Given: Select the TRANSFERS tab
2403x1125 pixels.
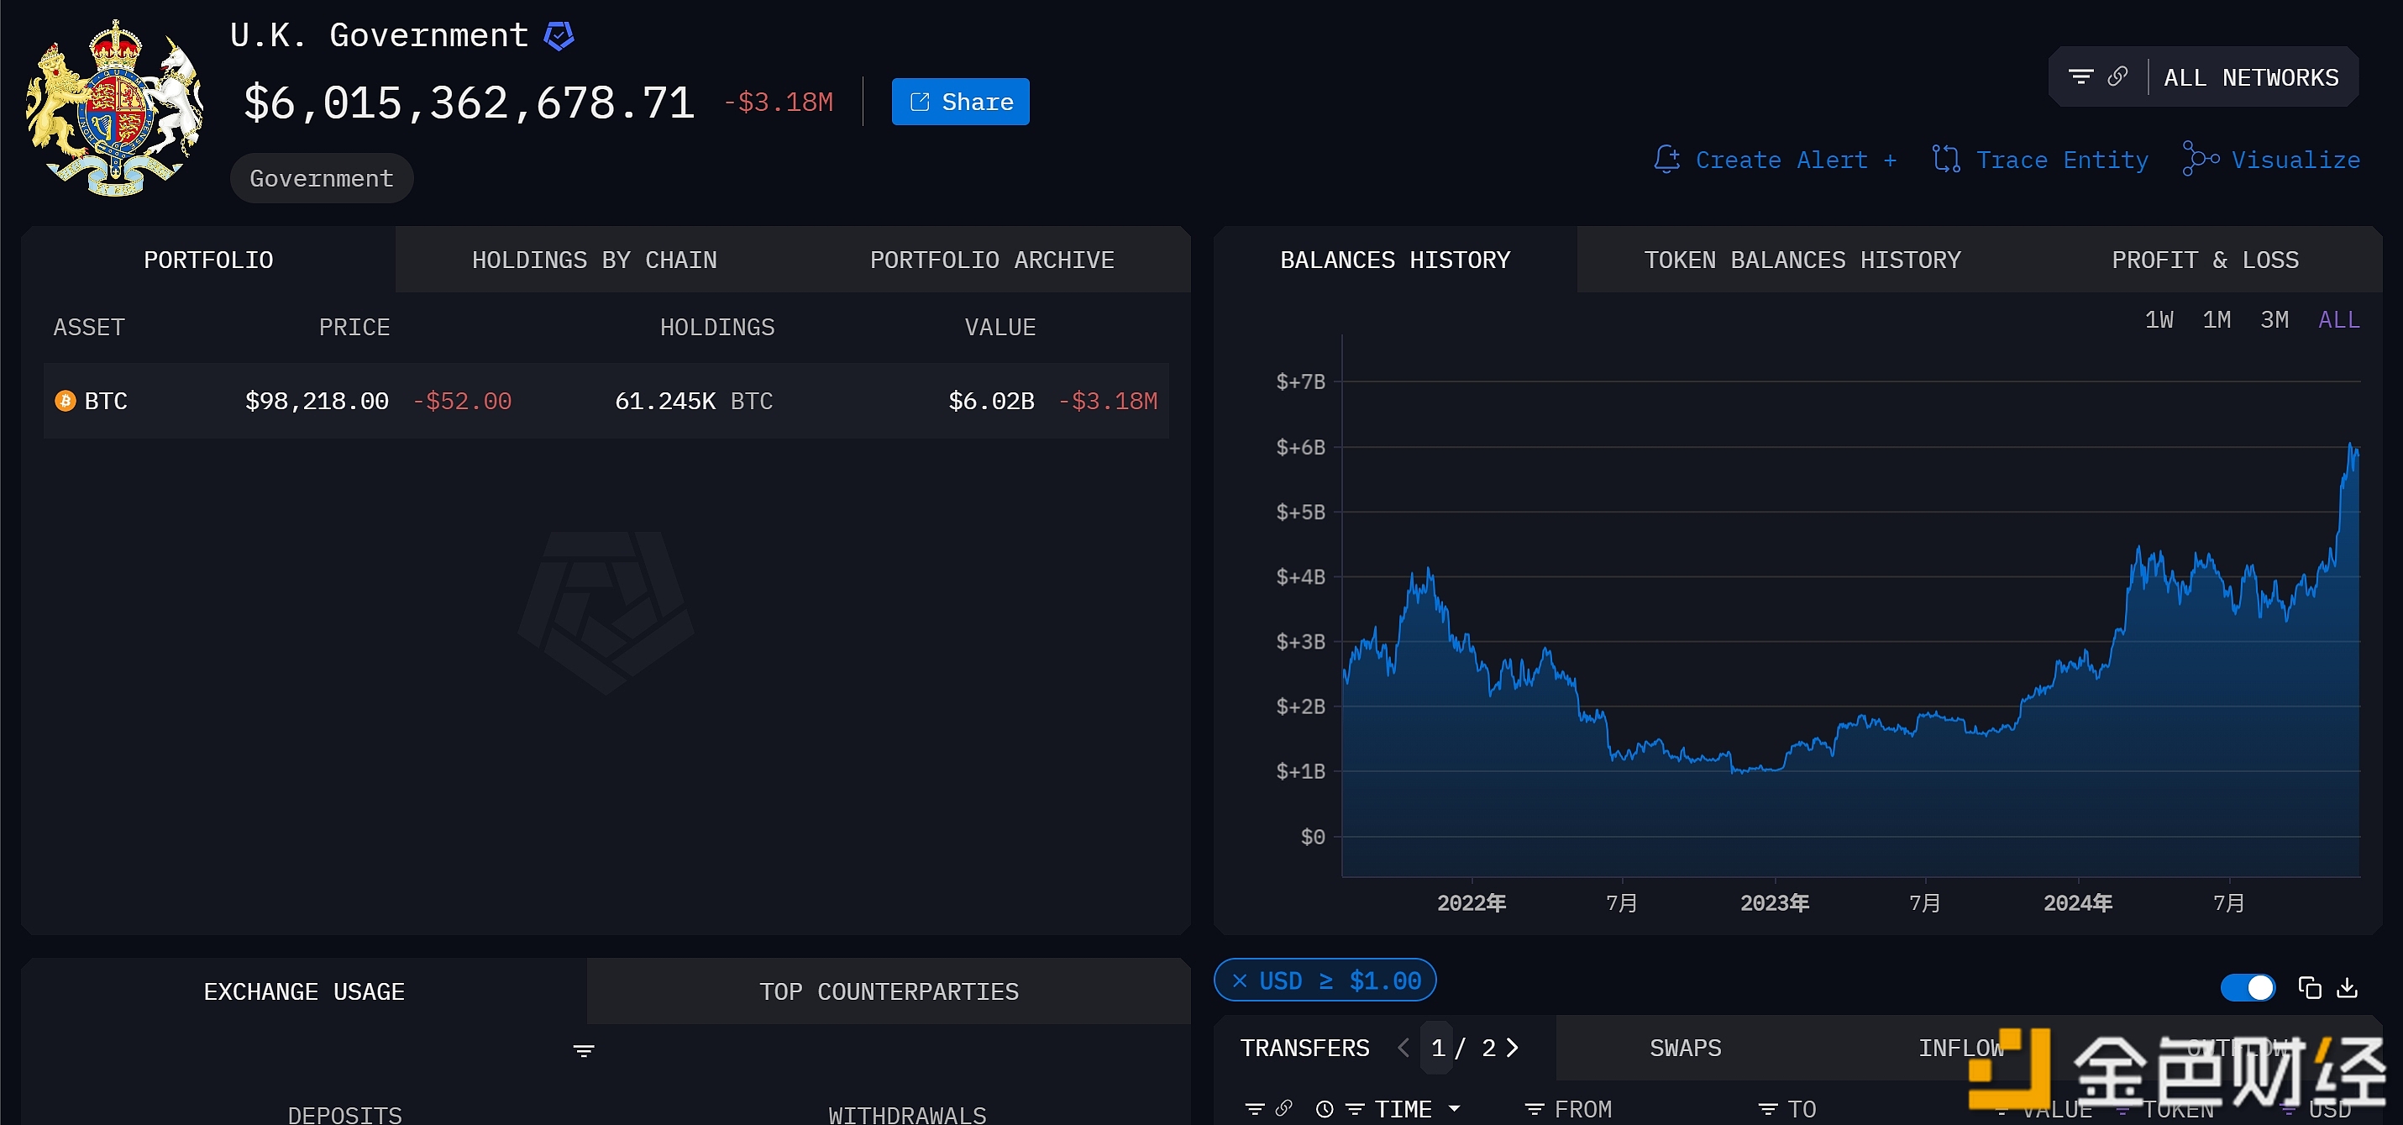Looking at the screenshot, I should 1304,1048.
